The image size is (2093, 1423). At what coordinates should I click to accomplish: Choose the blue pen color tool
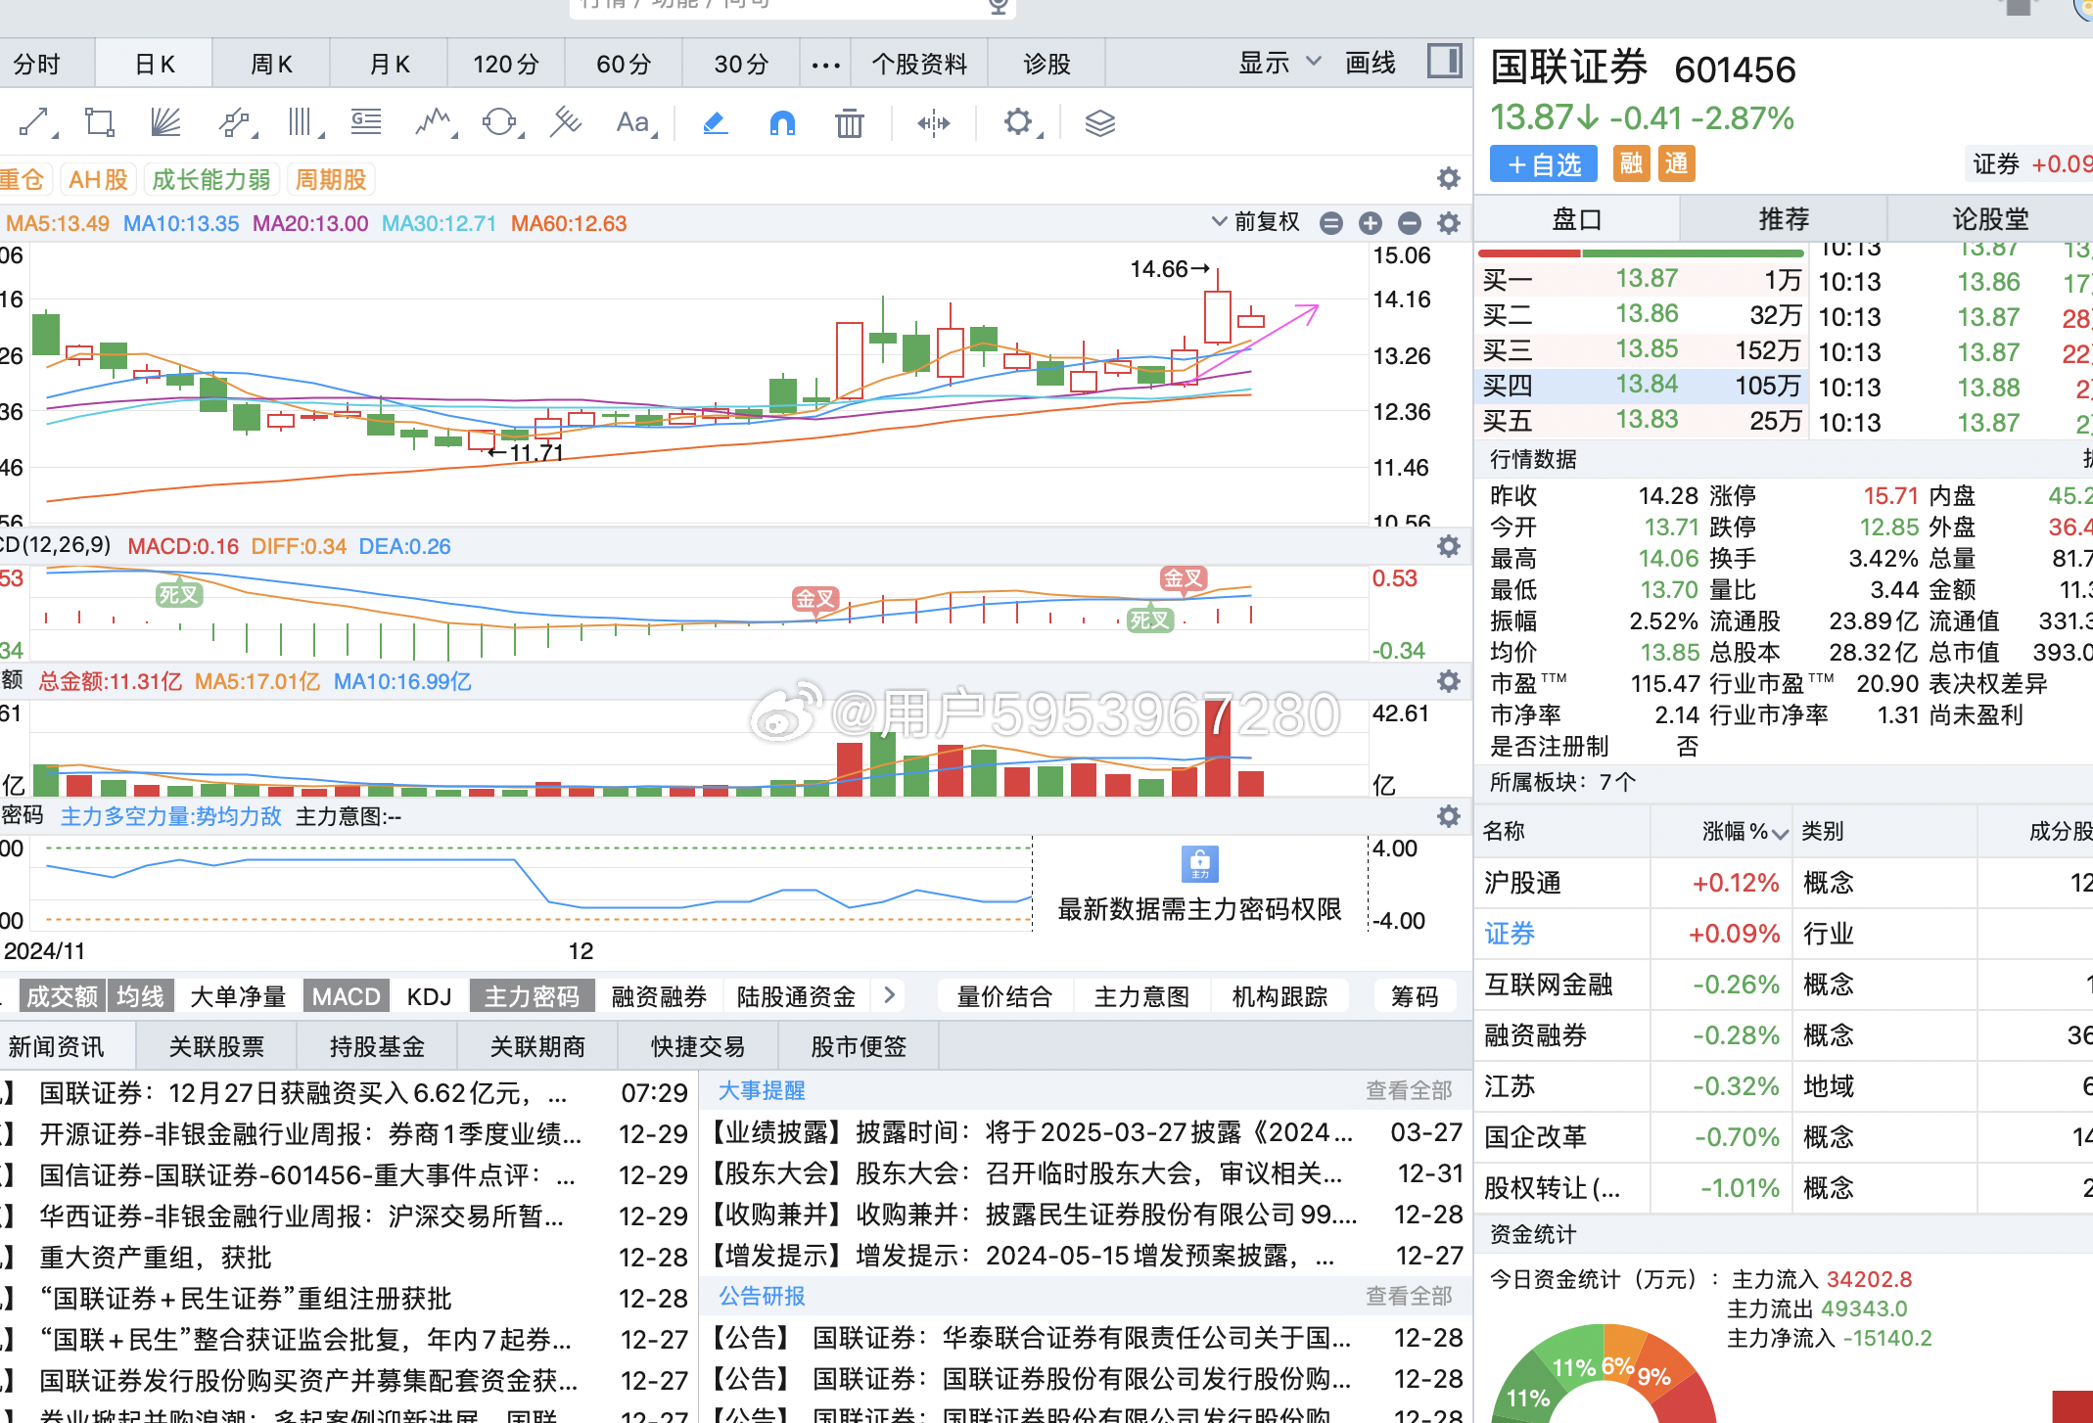715,122
